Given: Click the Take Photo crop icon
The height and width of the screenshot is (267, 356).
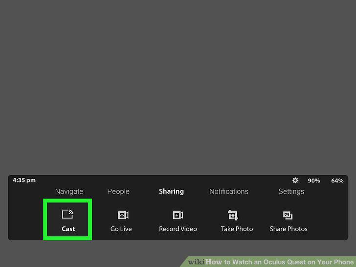Looking at the screenshot, I should point(233,215).
